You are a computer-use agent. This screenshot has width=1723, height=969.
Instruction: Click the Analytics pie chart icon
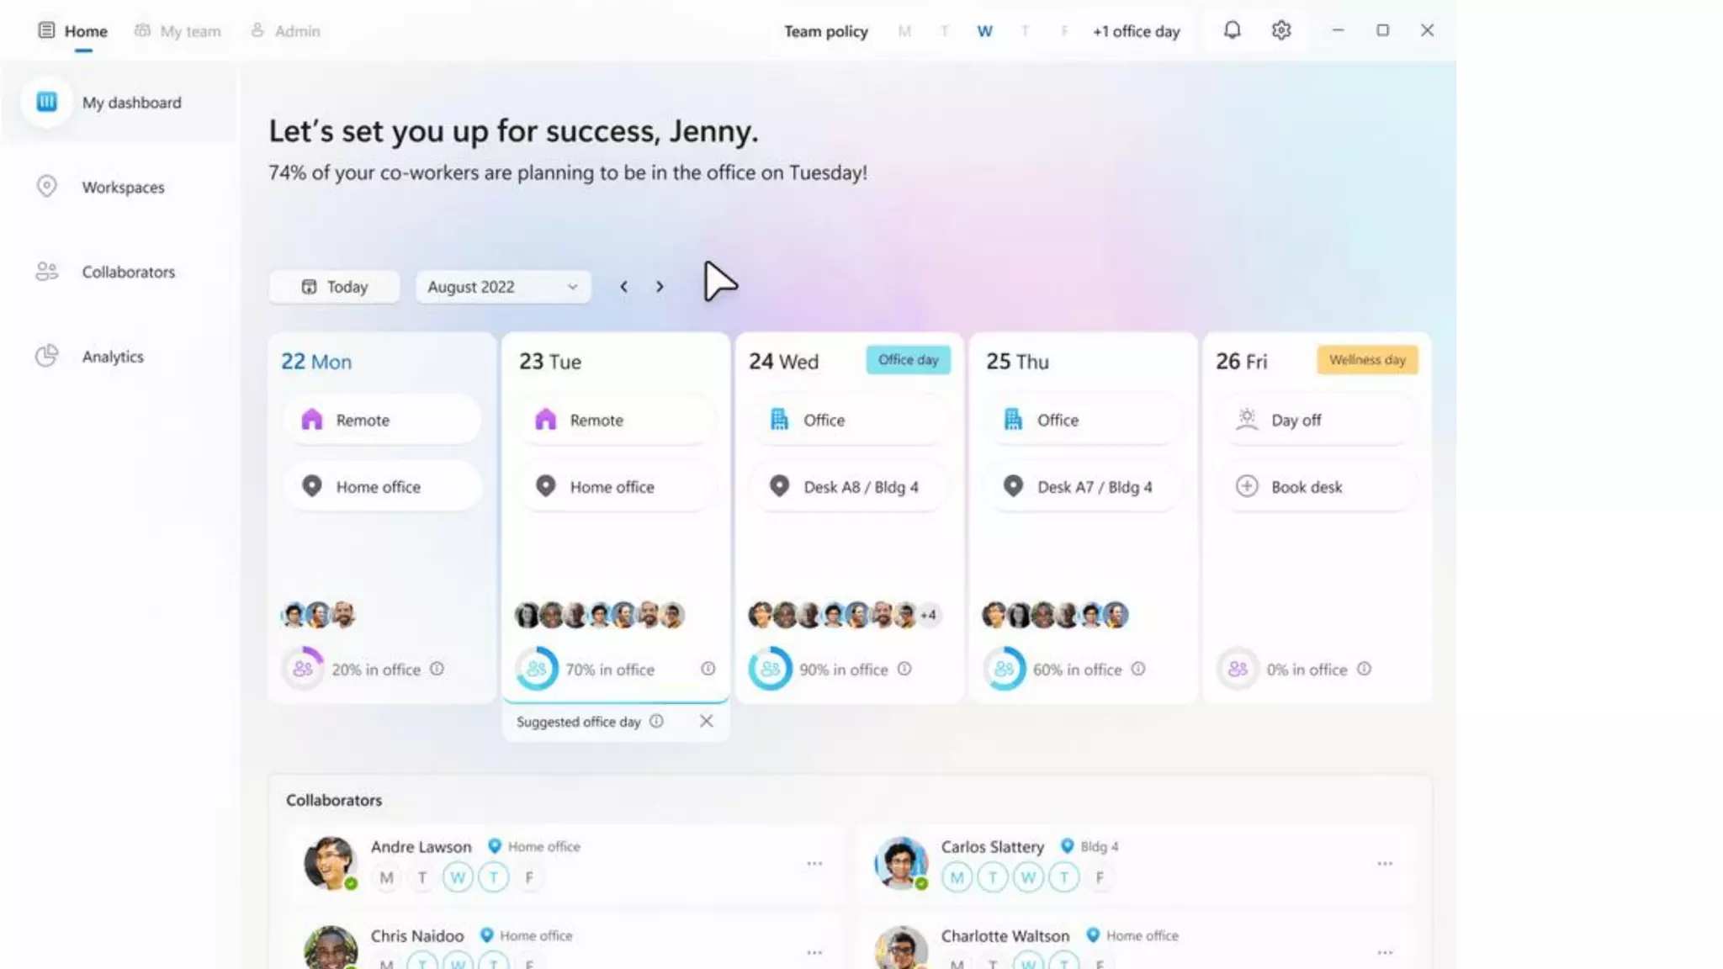click(x=47, y=356)
